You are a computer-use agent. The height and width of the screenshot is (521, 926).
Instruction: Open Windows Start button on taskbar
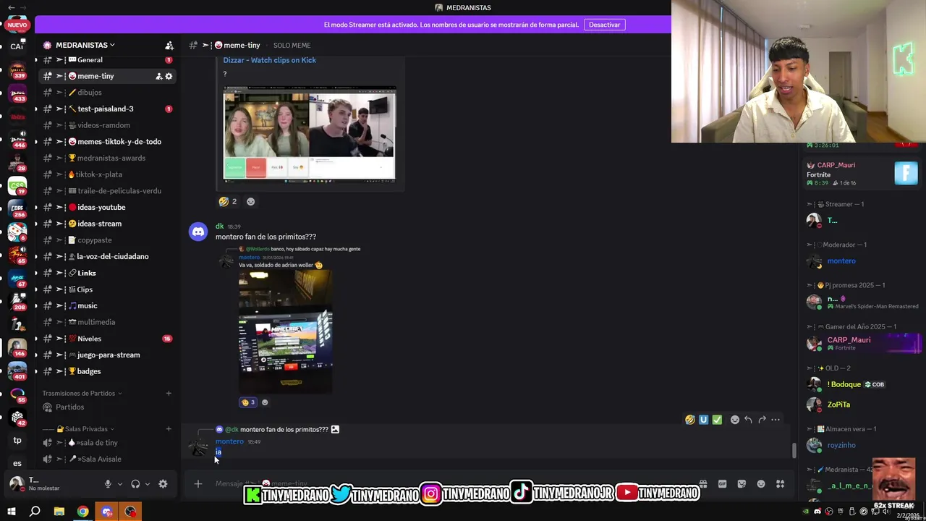point(11,512)
